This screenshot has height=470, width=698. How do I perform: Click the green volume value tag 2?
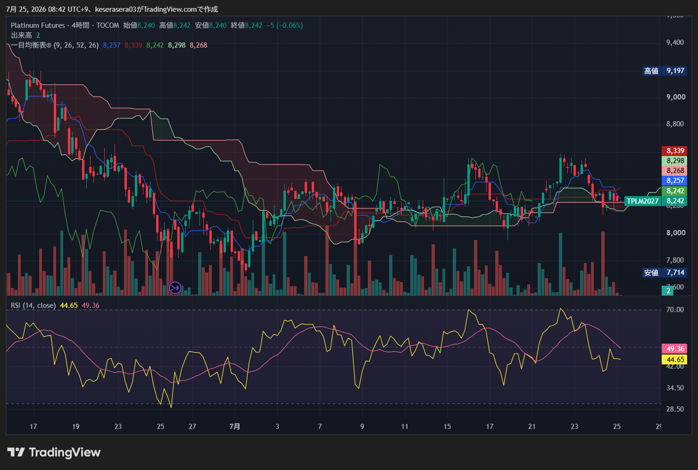tap(668, 292)
